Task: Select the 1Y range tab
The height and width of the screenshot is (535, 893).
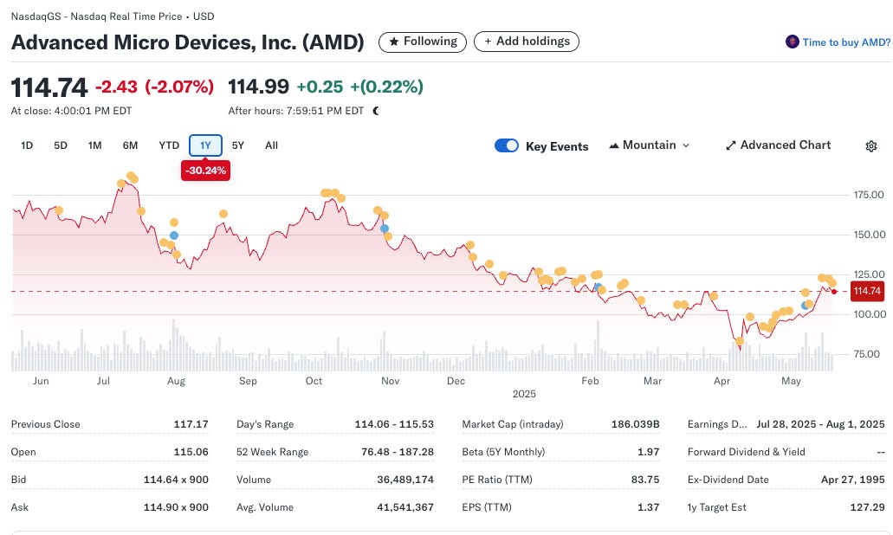Action: click(x=205, y=145)
